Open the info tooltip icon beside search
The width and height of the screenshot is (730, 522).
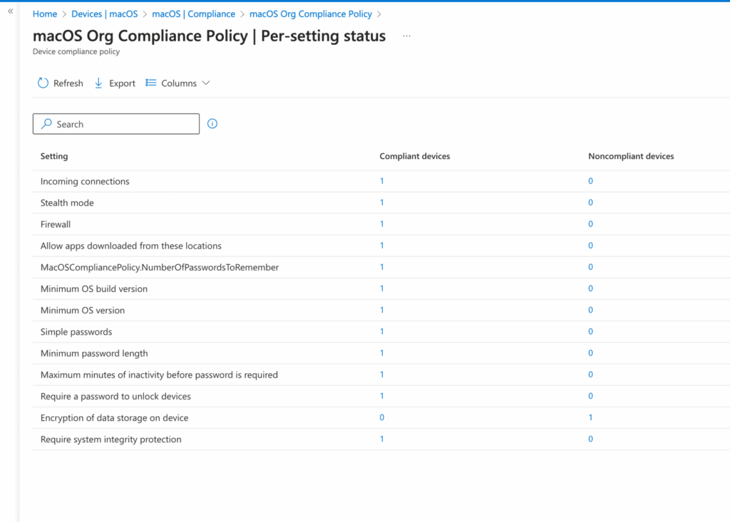[212, 123]
